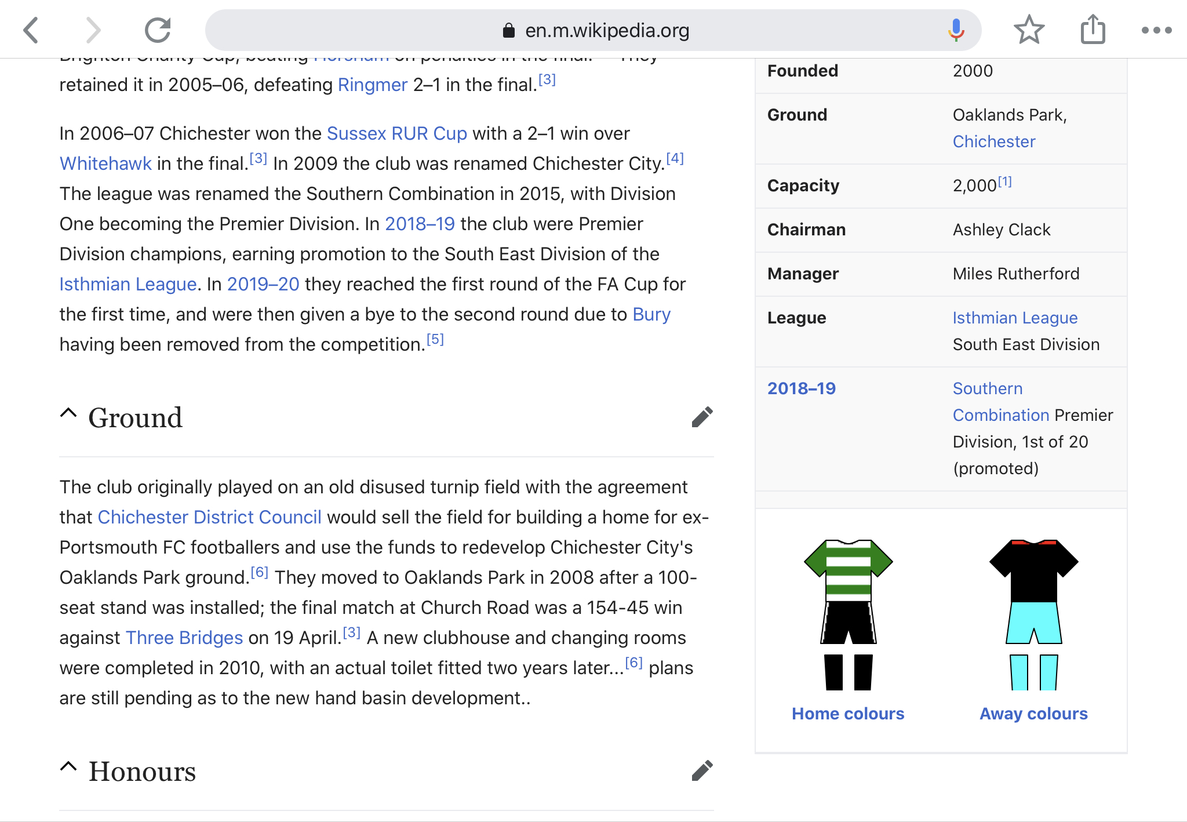
Task: Open the Away colours link
Action: tap(1033, 714)
